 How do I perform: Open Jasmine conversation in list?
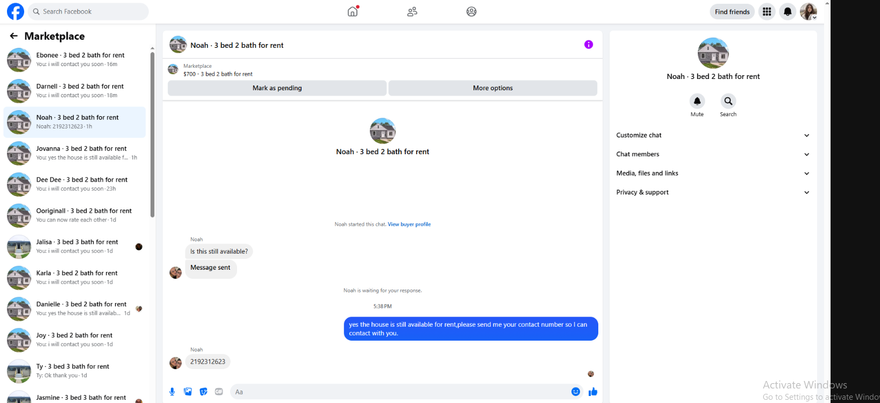75,397
